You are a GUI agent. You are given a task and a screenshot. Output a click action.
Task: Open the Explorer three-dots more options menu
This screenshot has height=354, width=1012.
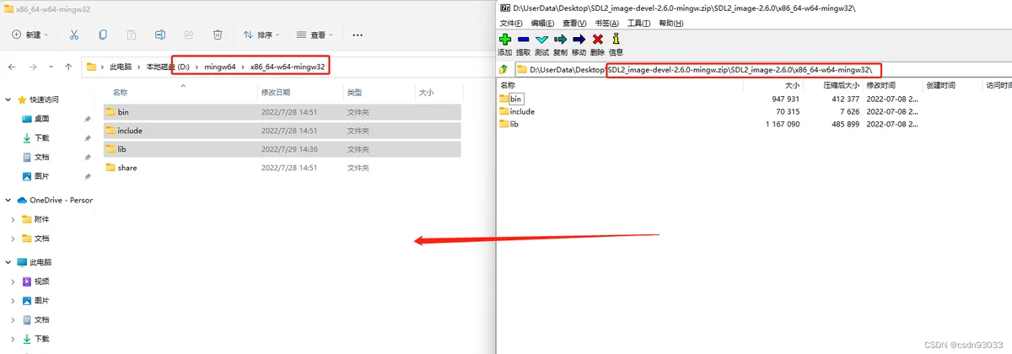(358, 35)
